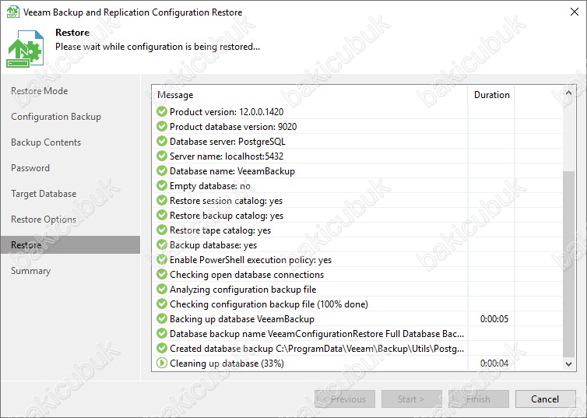Click the check icon beside Backing up database VeeamBackup
The width and height of the screenshot is (587, 418).
pos(162,319)
